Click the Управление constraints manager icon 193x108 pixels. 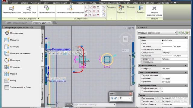pyautogui.click(x=121, y=8)
